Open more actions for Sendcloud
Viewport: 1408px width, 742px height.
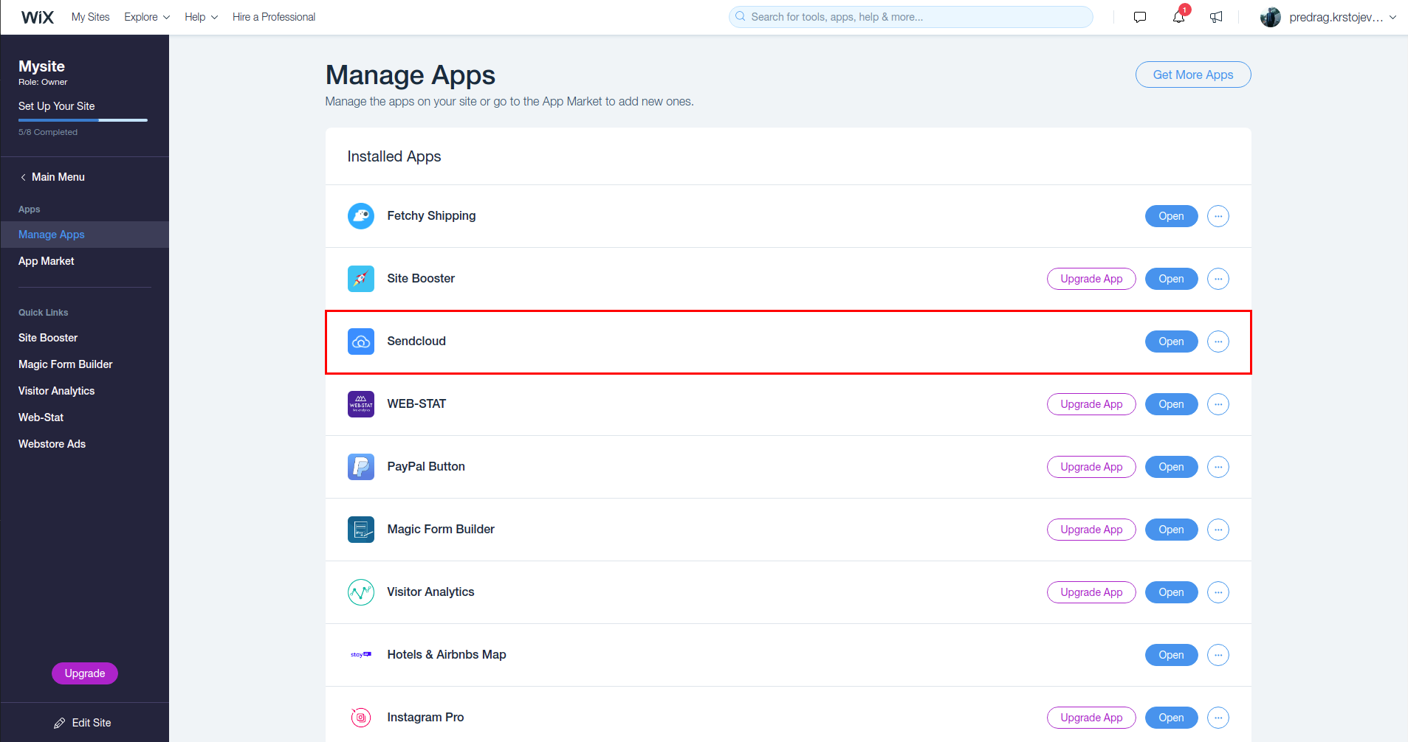pos(1218,341)
